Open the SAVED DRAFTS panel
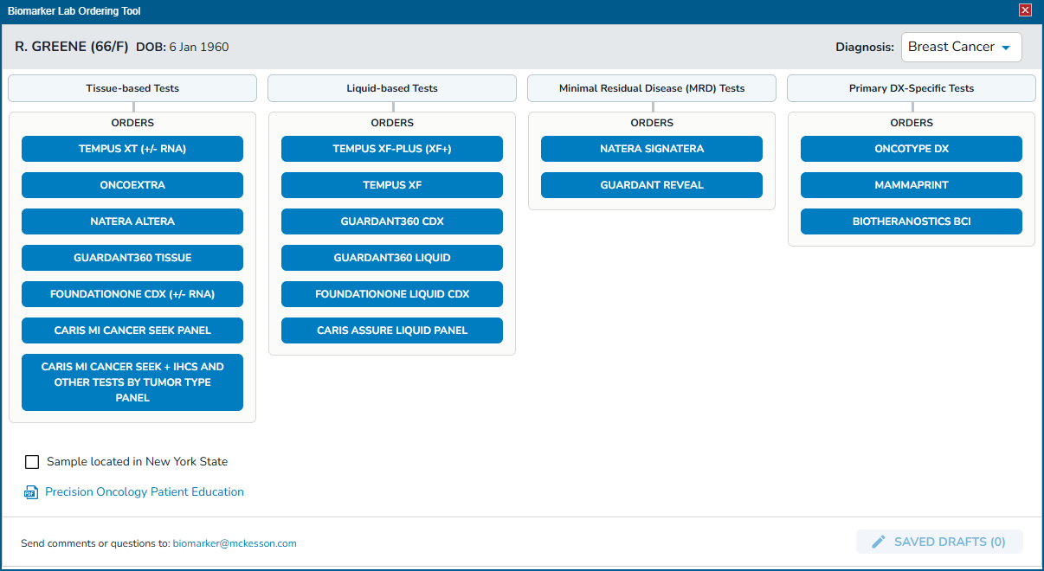Screen dimensions: 1044x571 point(939,541)
